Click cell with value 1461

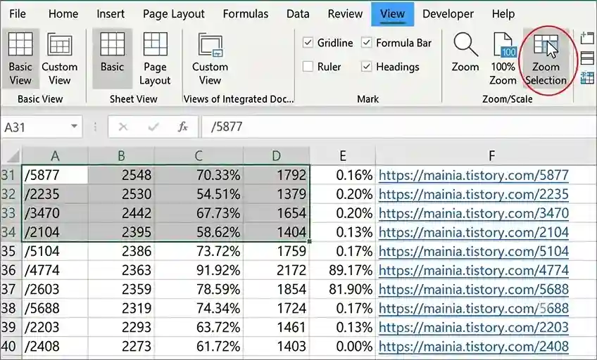(276, 328)
